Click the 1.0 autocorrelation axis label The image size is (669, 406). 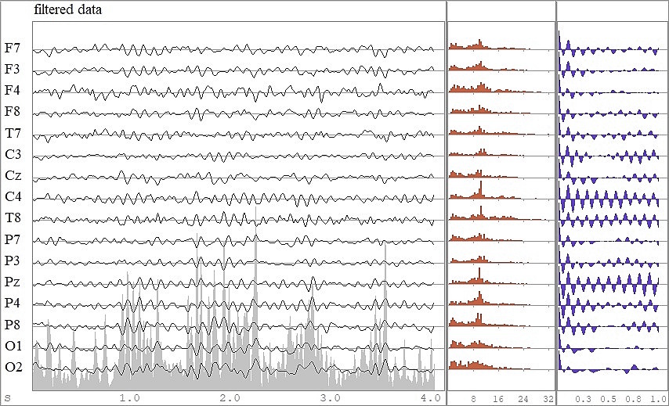[658, 399]
